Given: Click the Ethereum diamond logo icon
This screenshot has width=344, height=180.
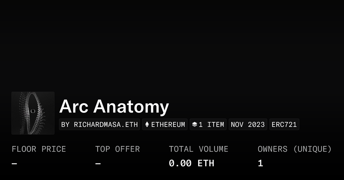Looking at the screenshot, I should [x=147, y=125].
